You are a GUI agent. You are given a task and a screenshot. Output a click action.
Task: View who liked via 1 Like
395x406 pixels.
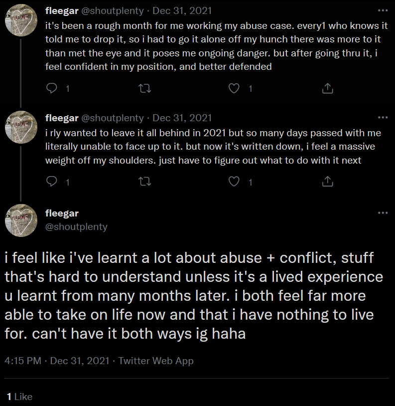19,397
